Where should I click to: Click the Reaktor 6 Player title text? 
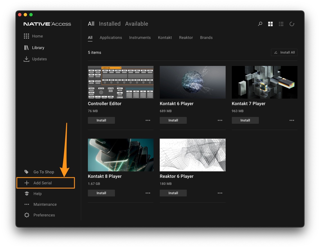(177, 176)
